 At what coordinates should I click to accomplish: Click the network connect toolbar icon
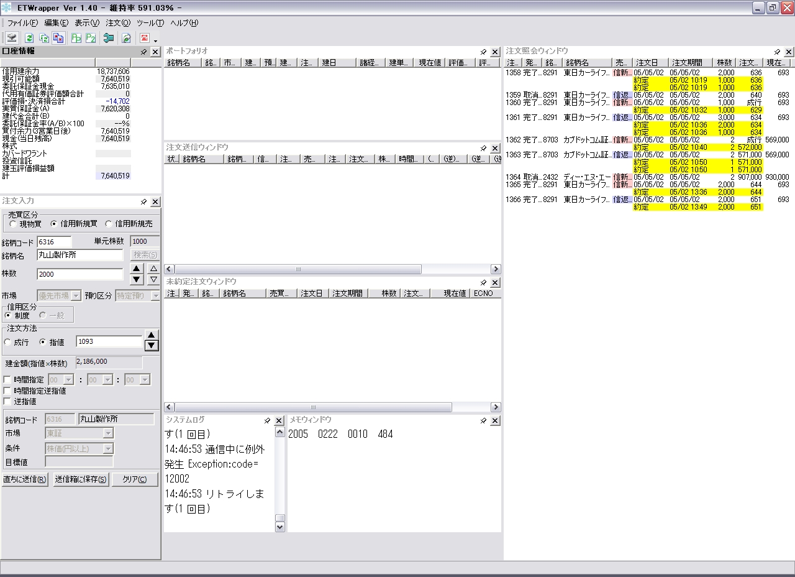point(12,38)
